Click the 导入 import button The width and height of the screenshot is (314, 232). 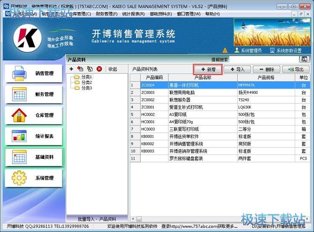237,70
